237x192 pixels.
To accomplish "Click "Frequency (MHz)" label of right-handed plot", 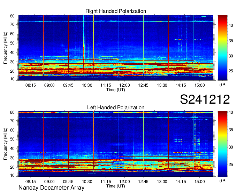I will (5, 48).
